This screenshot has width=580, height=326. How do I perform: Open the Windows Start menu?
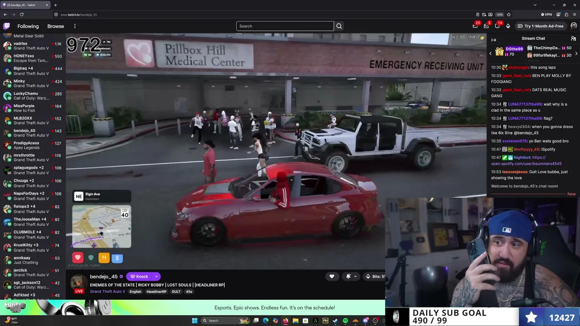click(195, 321)
